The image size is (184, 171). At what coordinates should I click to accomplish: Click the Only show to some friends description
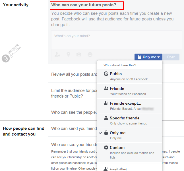point(128,123)
